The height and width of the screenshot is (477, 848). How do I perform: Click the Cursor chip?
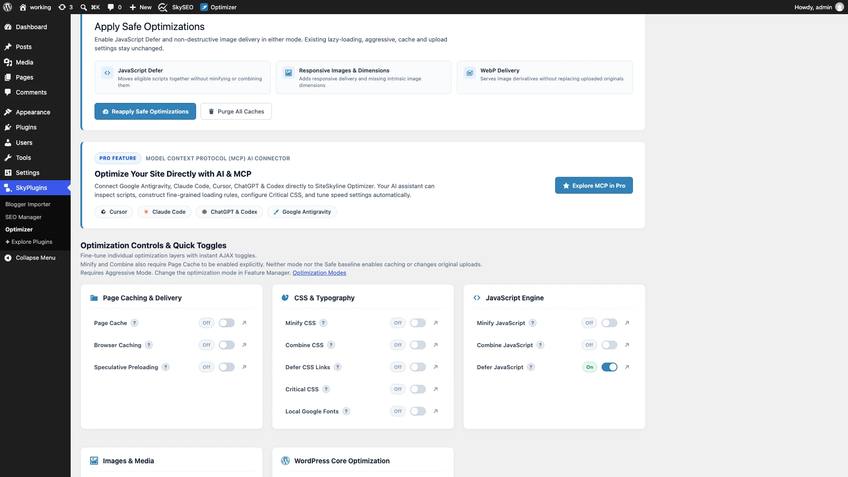pos(114,212)
